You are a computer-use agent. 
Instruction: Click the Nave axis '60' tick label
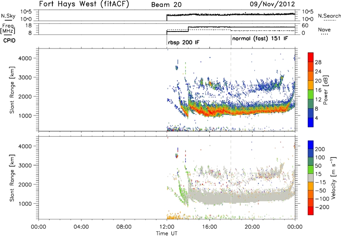click(305, 26)
